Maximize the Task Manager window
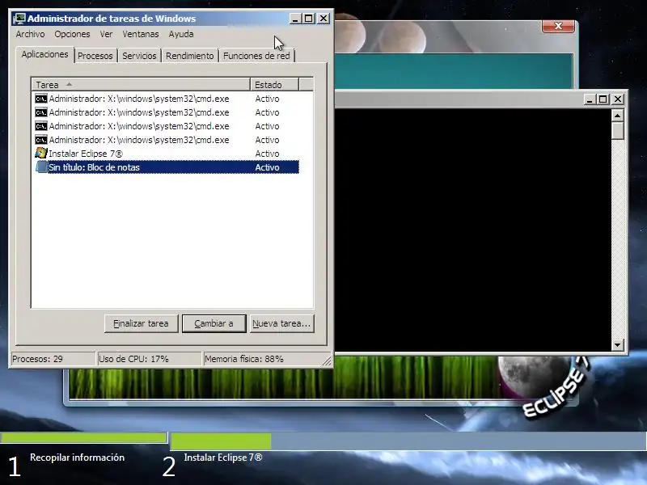The height and width of the screenshot is (485, 647). click(309, 19)
